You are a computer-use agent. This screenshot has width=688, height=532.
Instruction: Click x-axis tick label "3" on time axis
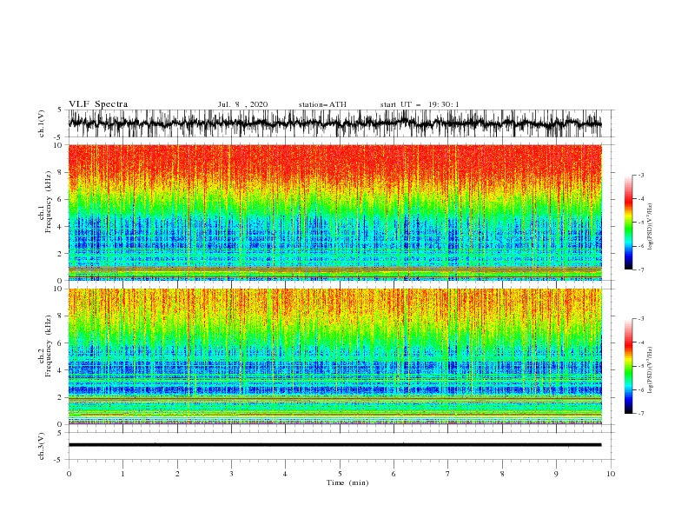click(x=231, y=474)
